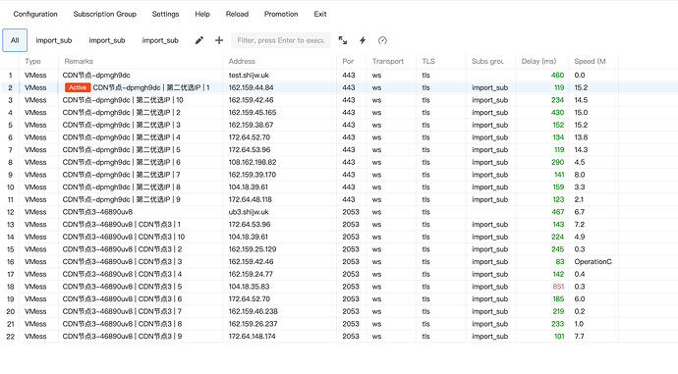Viewport: 678px width, 374px height.
Task: Focus the Filter input field
Action: click(281, 40)
